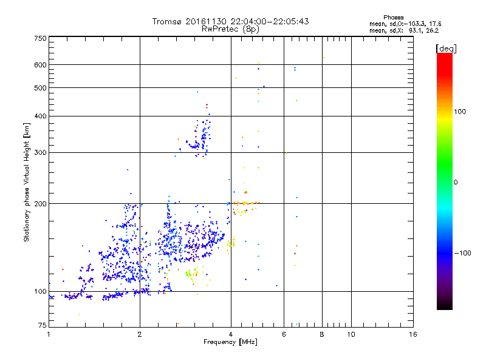Click the plot title 'Tromsø 20161130 22:04:00-22:05:43'
Screen dimensions: 486x364
230,21
